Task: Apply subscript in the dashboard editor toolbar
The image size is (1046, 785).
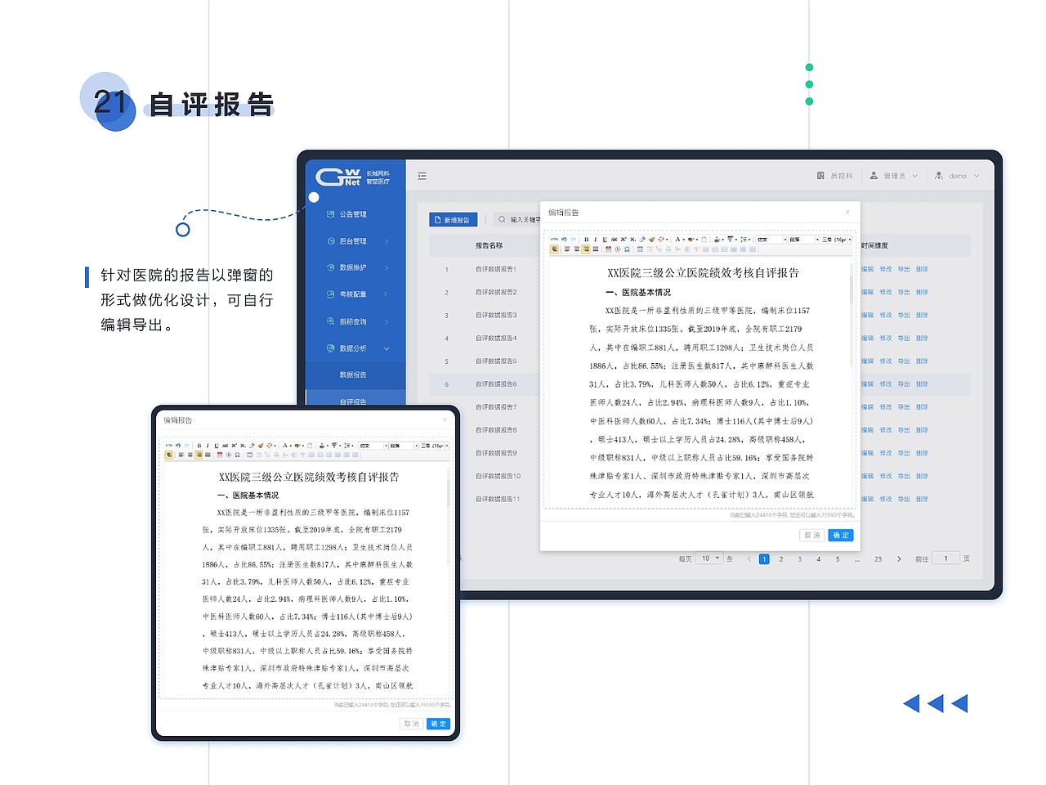Action: [633, 240]
